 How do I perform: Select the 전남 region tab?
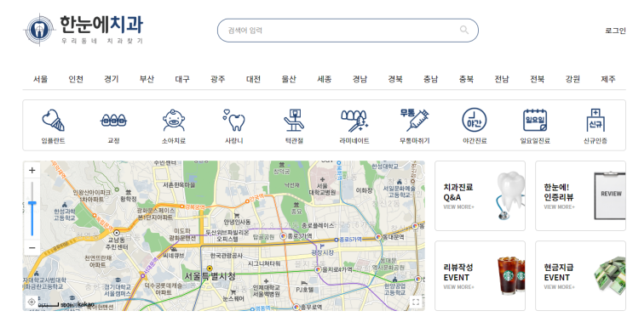point(502,79)
